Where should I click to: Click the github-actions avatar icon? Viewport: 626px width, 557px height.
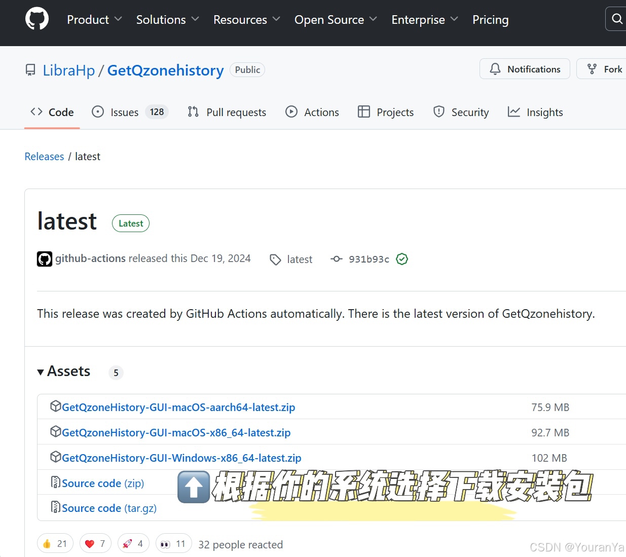[x=45, y=259]
